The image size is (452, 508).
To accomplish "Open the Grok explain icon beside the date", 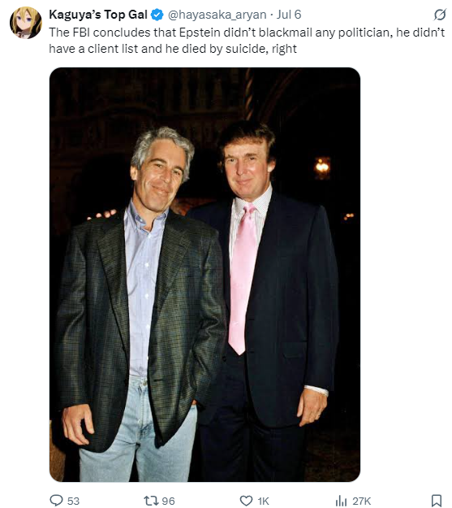I will click(x=440, y=15).
